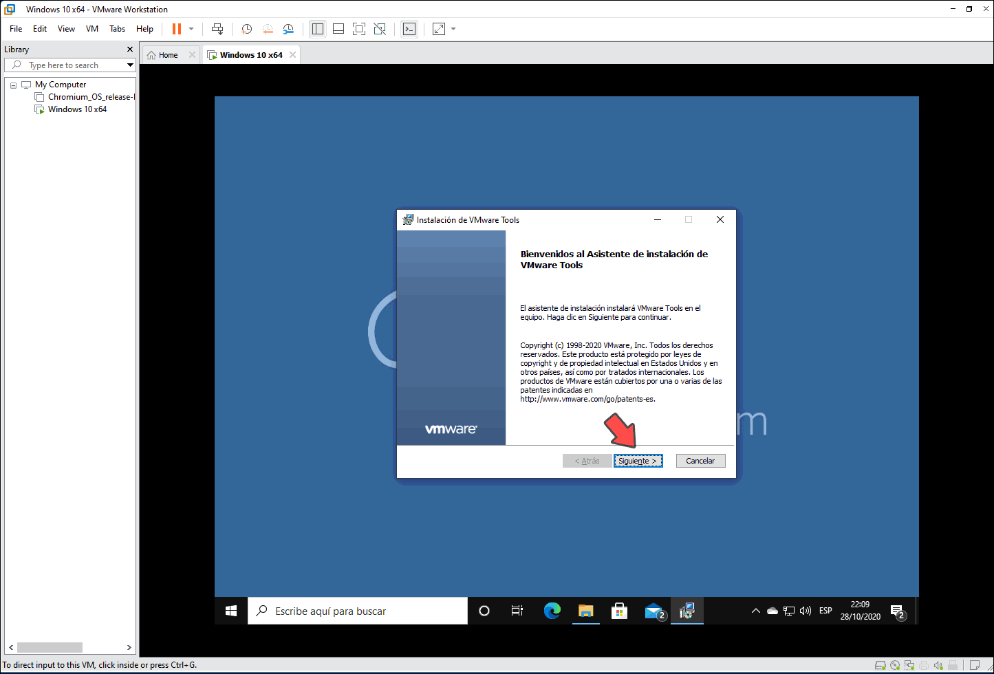Image resolution: width=994 pixels, height=674 pixels.
Task: Open the Library search filter dropdown
Action: tap(130, 65)
